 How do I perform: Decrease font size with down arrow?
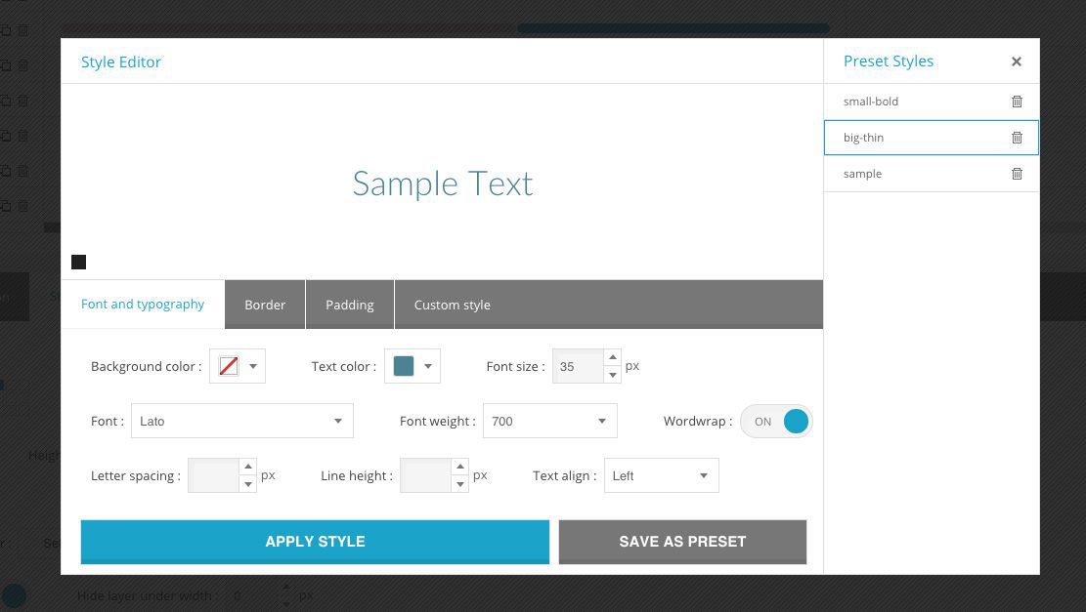point(612,375)
